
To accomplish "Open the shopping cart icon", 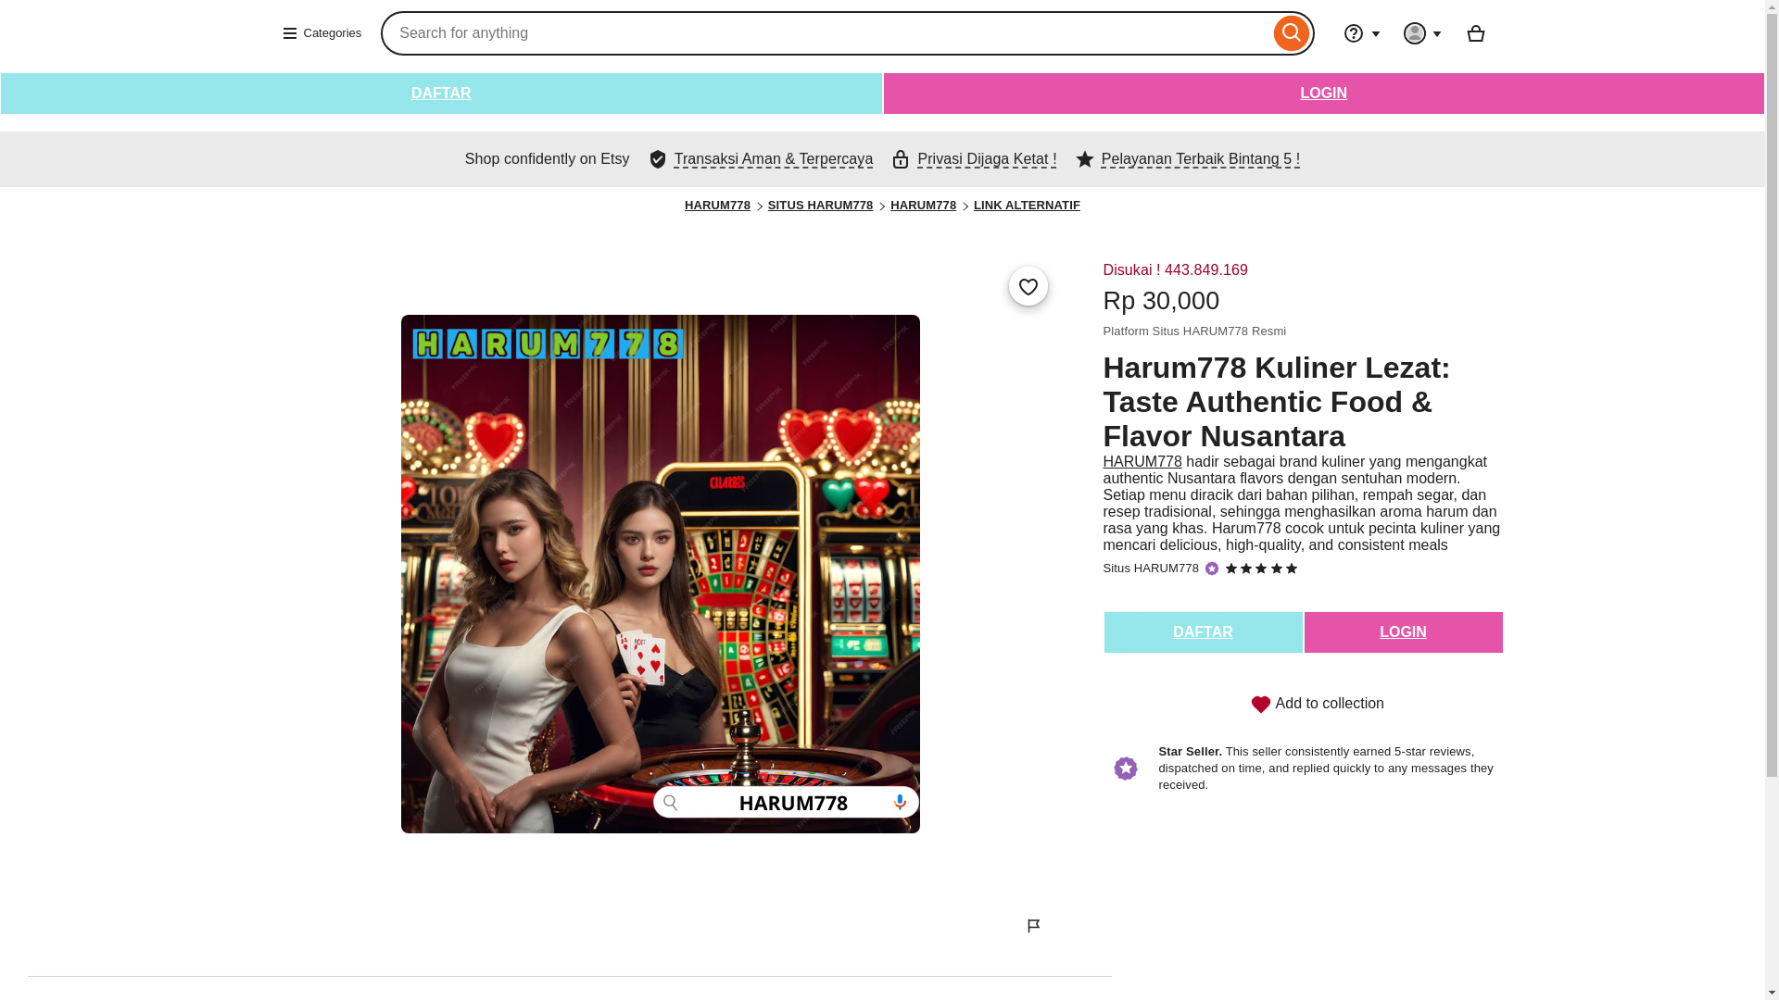I will coord(1475,33).
